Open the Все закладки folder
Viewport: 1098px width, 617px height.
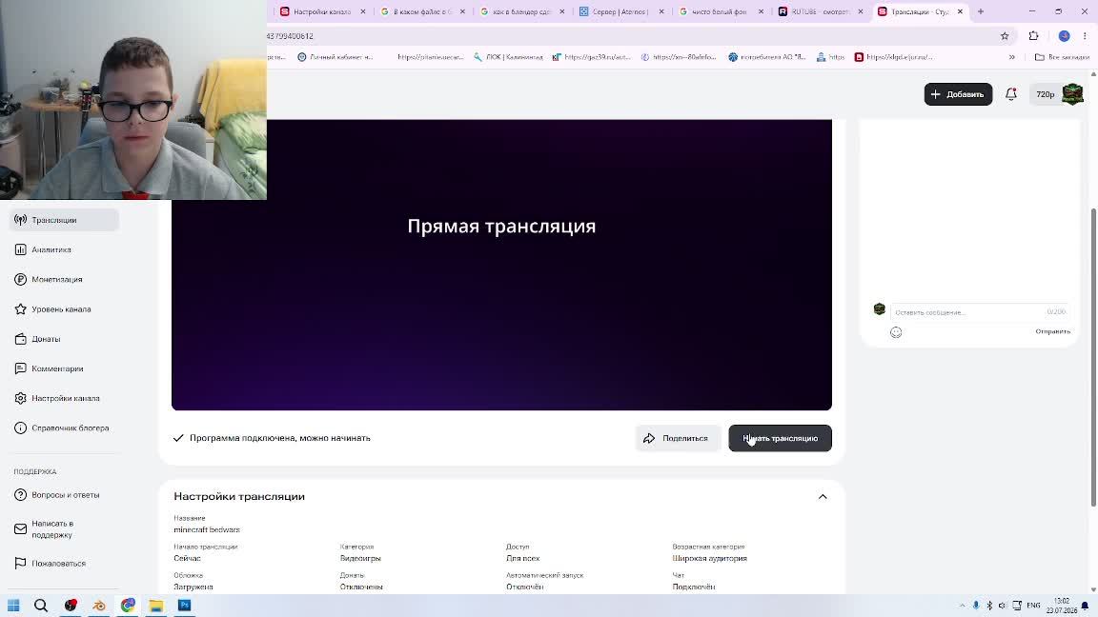pyautogui.click(x=1062, y=57)
